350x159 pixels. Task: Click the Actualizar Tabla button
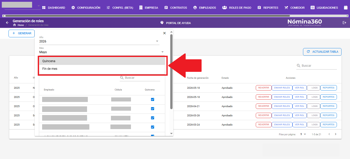click(322, 52)
